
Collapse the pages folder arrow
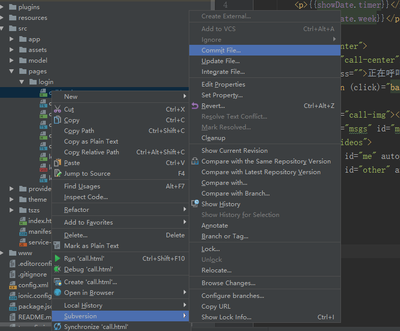point(12,71)
